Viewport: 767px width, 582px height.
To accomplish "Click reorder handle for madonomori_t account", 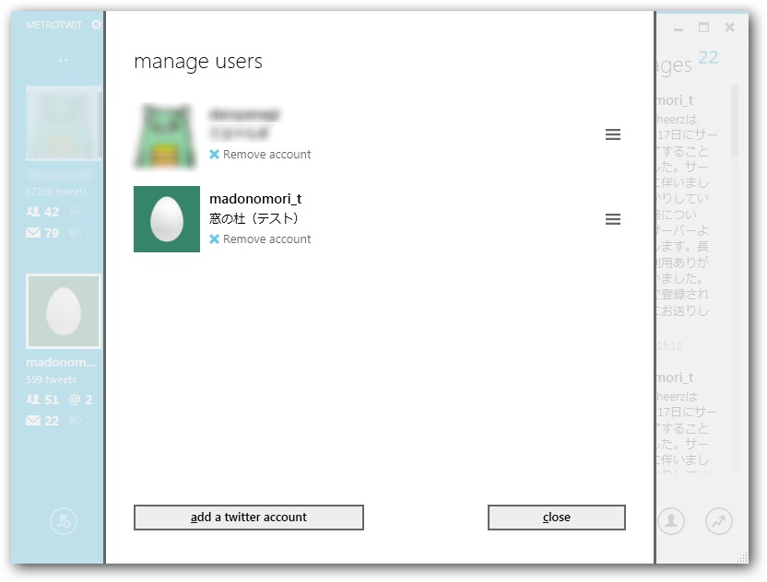I will (x=613, y=219).
